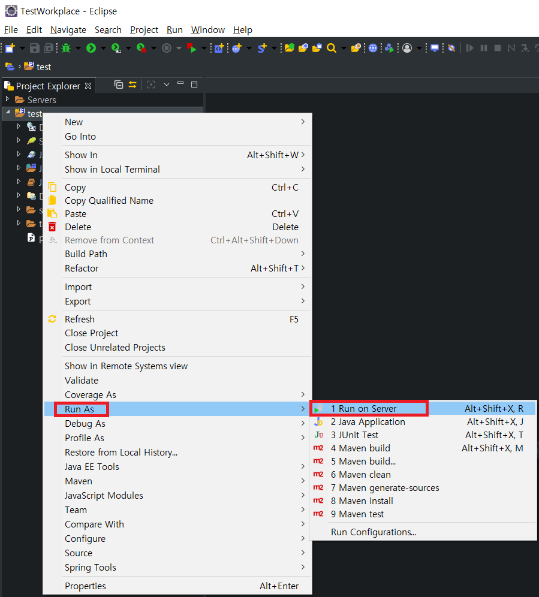Choose Copy Qualified Name

pyautogui.click(x=178, y=201)
